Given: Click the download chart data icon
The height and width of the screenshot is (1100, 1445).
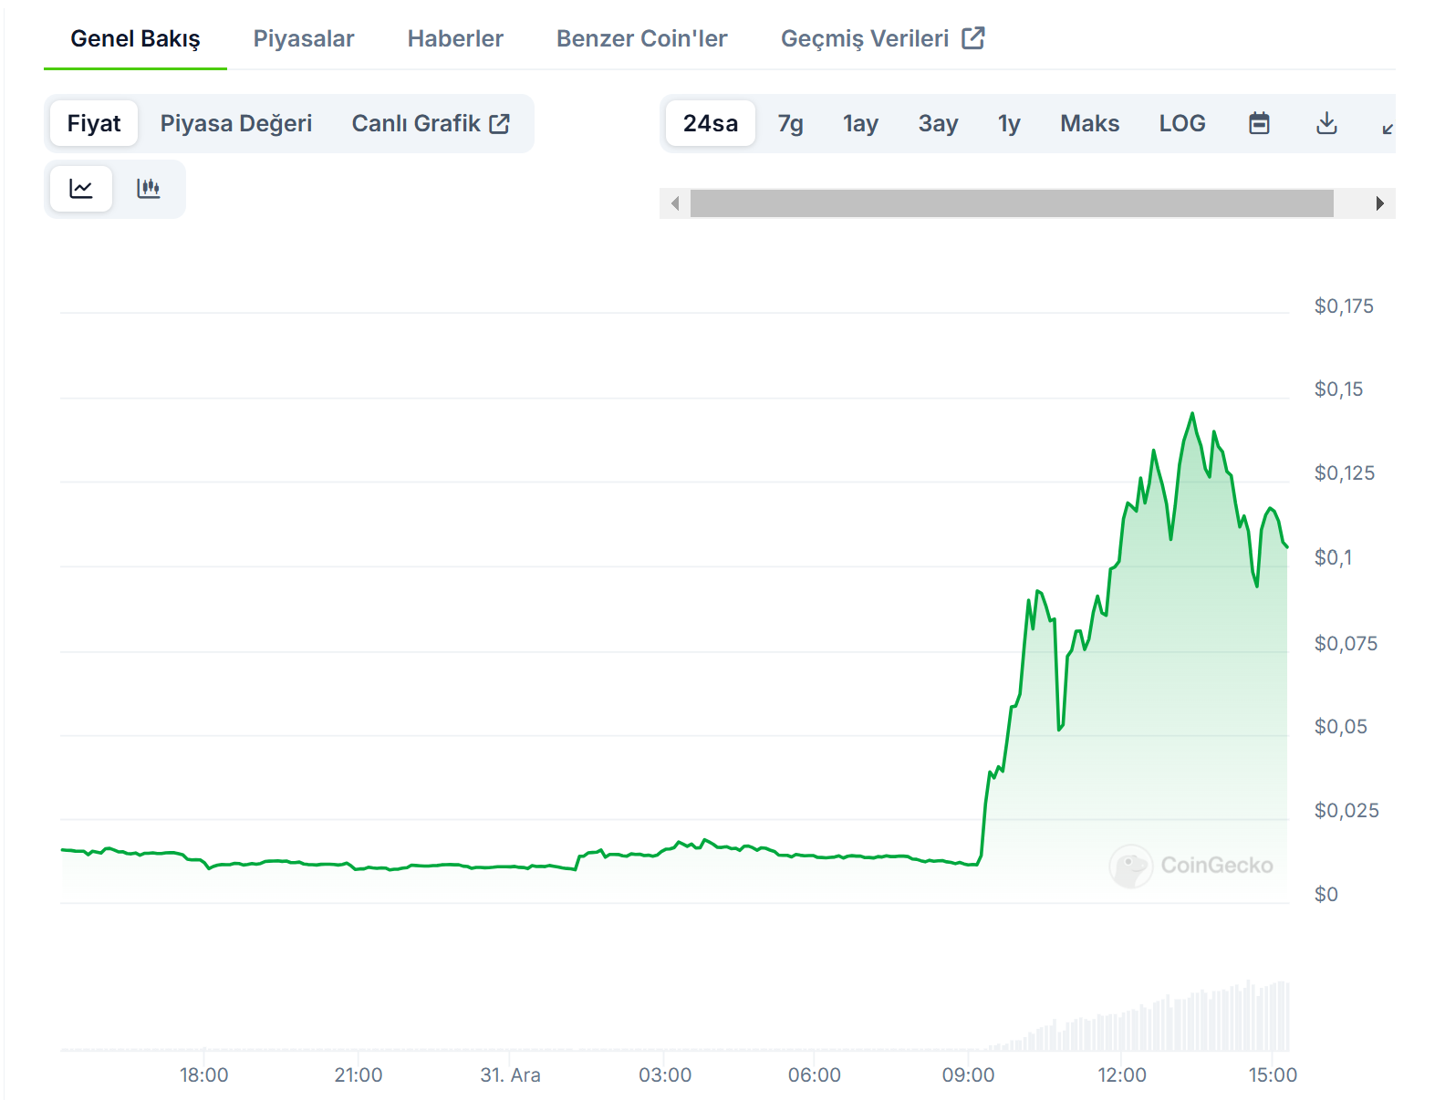Looking at the screenshot, I should click(x=1326, y=123).
